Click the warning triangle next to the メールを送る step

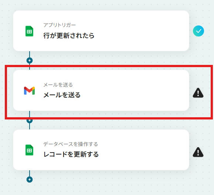[x=198, y=93]
